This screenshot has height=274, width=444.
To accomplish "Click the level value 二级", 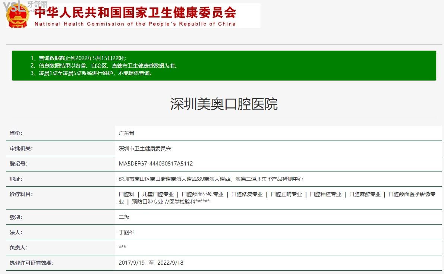I will point(124,217).
